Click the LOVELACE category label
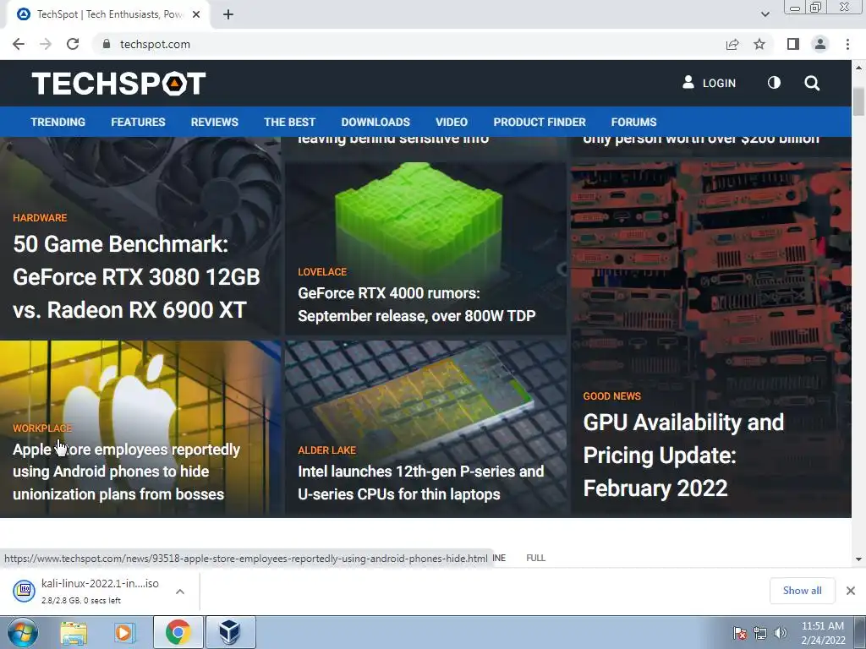866x649 pixels. tap(322, 271)
